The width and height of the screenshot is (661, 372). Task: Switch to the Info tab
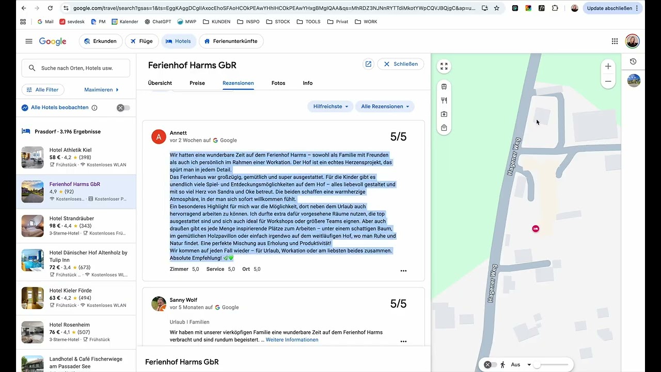click(308, 83)
